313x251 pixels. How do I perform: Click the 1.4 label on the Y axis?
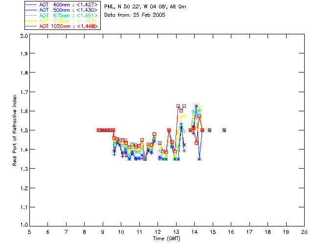[24, 150]
